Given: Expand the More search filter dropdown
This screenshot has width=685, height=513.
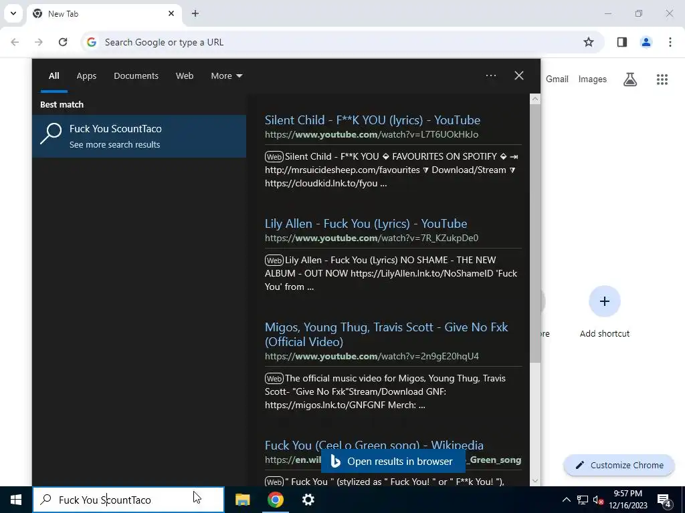Looking at the screenshot, I should (x=226, y=76).
